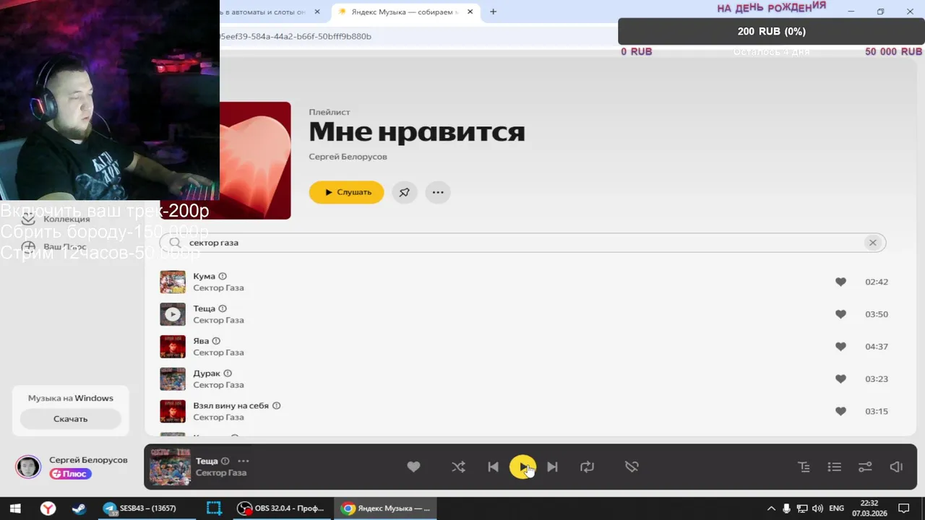This screenshot has height=520, width=925.
Task: Skip to the previous track
Action: click(x=493, y=467)
